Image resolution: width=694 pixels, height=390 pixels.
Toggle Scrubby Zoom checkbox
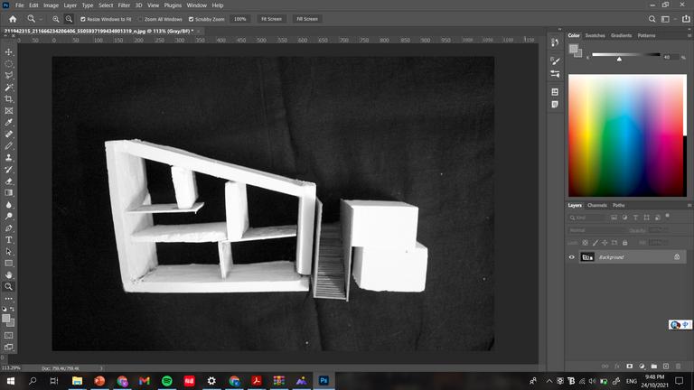click(x=192, y=19)
